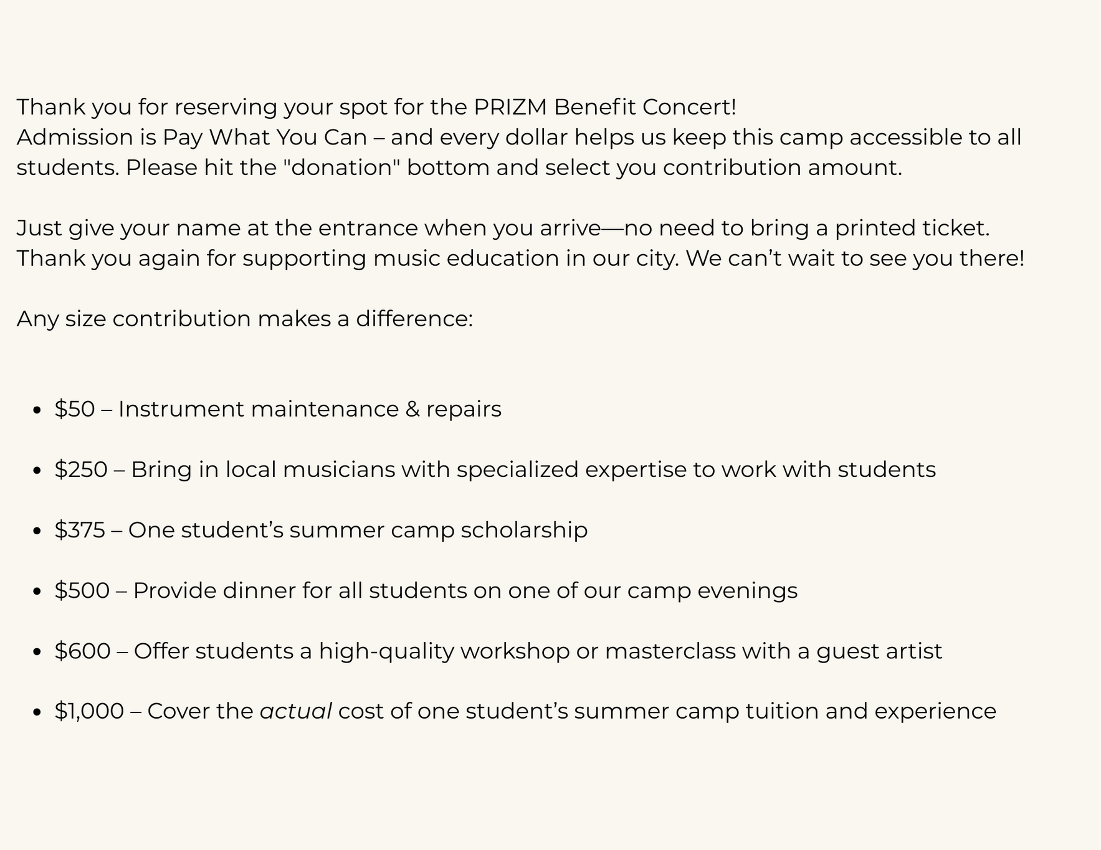The image size is (1101, 850).
Task: Click "Any size contribution makes a difference" text
Action: (244, 319)
